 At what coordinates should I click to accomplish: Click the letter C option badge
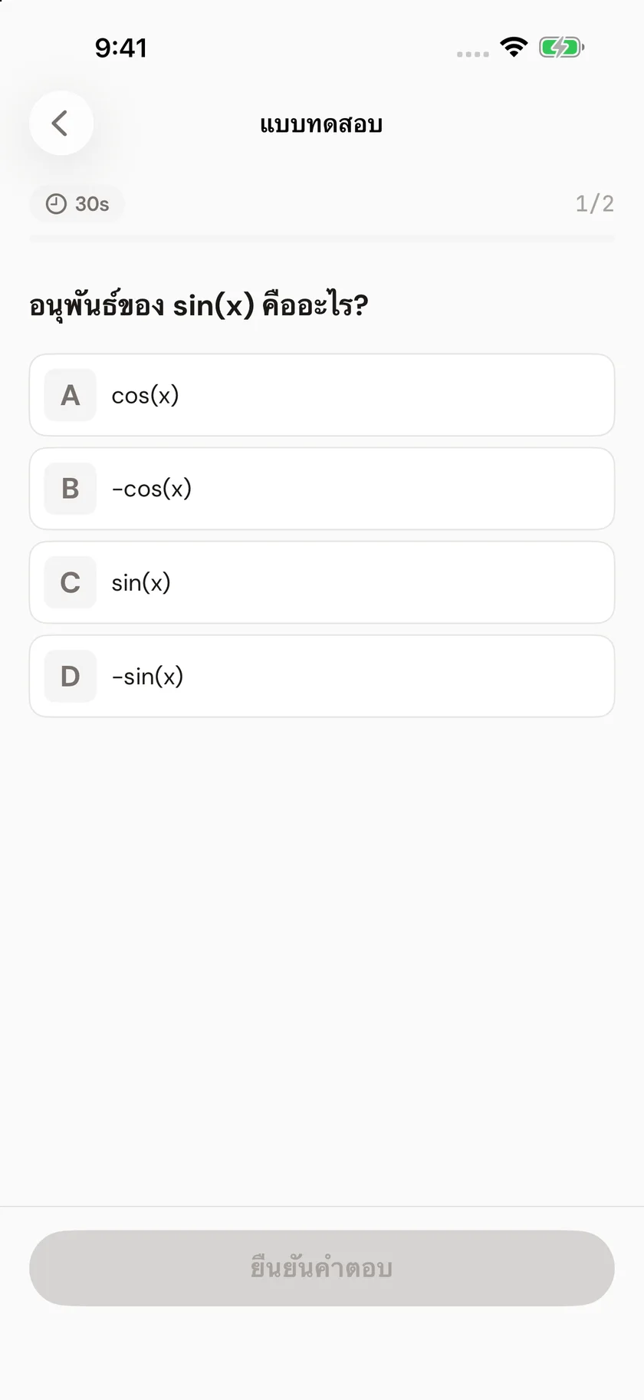coord(71,582)
